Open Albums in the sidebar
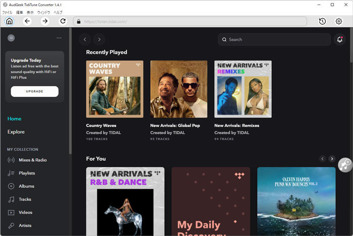The image size is (353, 236). click(x=21, y=186)
